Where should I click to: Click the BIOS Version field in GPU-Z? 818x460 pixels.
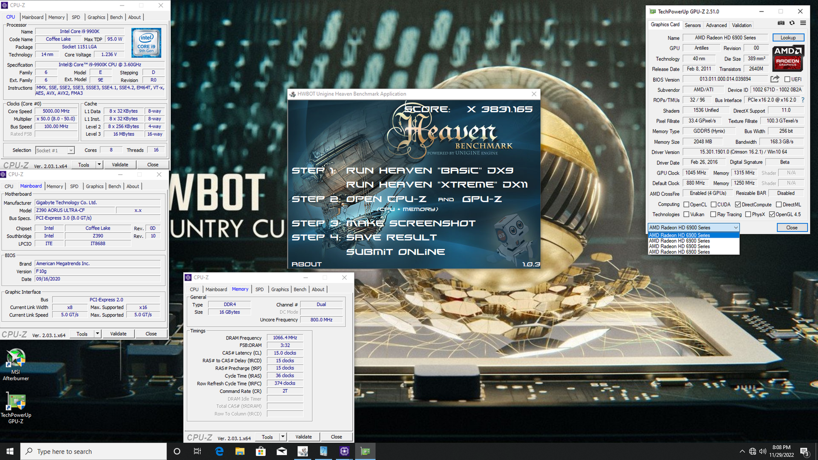[x=725, y=79]
